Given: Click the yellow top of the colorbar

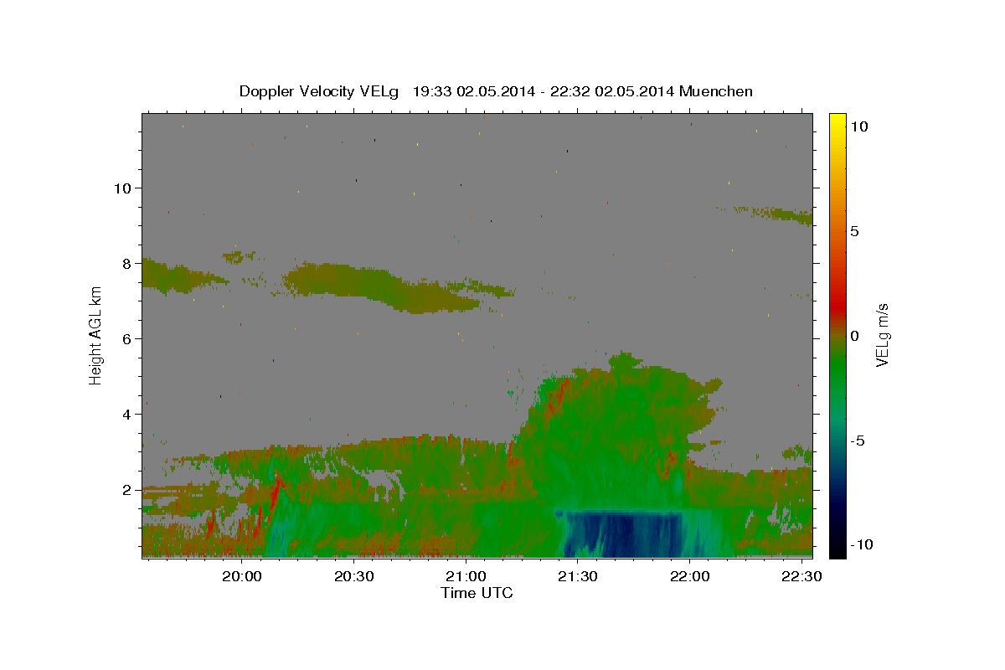Looking at the screenshot, I should [x=837, y=119].
